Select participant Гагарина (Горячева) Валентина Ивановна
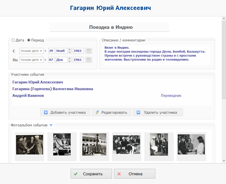This screenshot has width=226, height=184. click(x=53, y=89)
